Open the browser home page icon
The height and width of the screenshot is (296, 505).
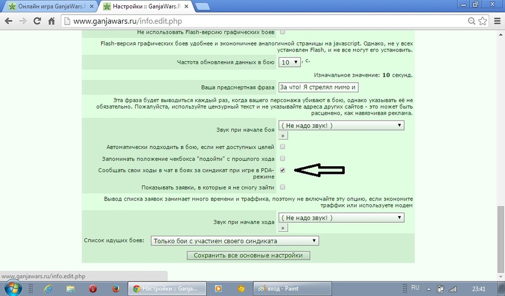tap(52, 21)
